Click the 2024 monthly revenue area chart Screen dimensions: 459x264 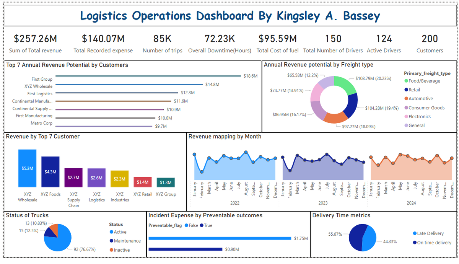tap(412, 167)
